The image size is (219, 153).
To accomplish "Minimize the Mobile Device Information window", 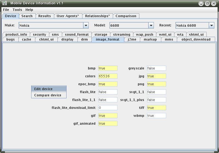I will point(201,4).
